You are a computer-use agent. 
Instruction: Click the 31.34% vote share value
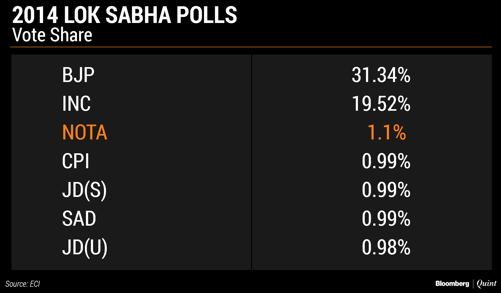pyautogui.click(x=381, y=75)
